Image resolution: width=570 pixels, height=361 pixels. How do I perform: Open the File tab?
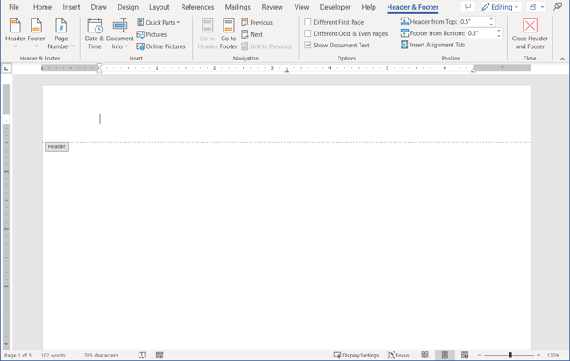coord(14,7)
